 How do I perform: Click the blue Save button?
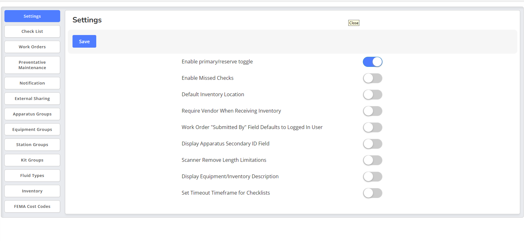pos(84,41)
